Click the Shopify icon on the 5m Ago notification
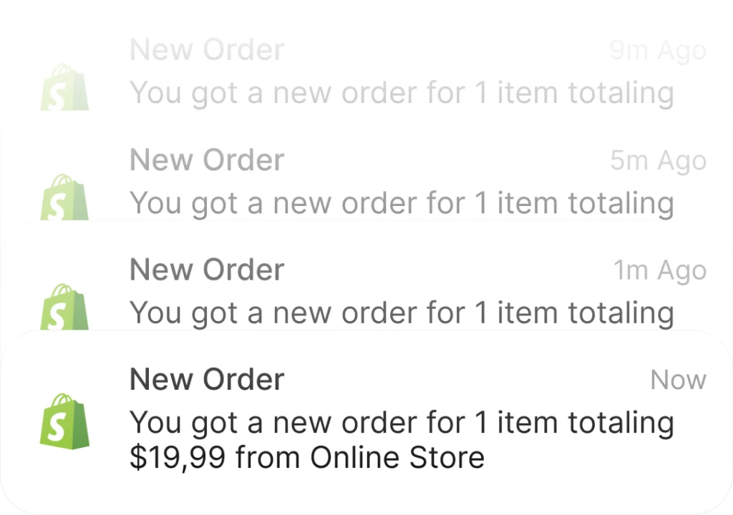The height and width of the screenshot is (515, 733). coord(64,197)
